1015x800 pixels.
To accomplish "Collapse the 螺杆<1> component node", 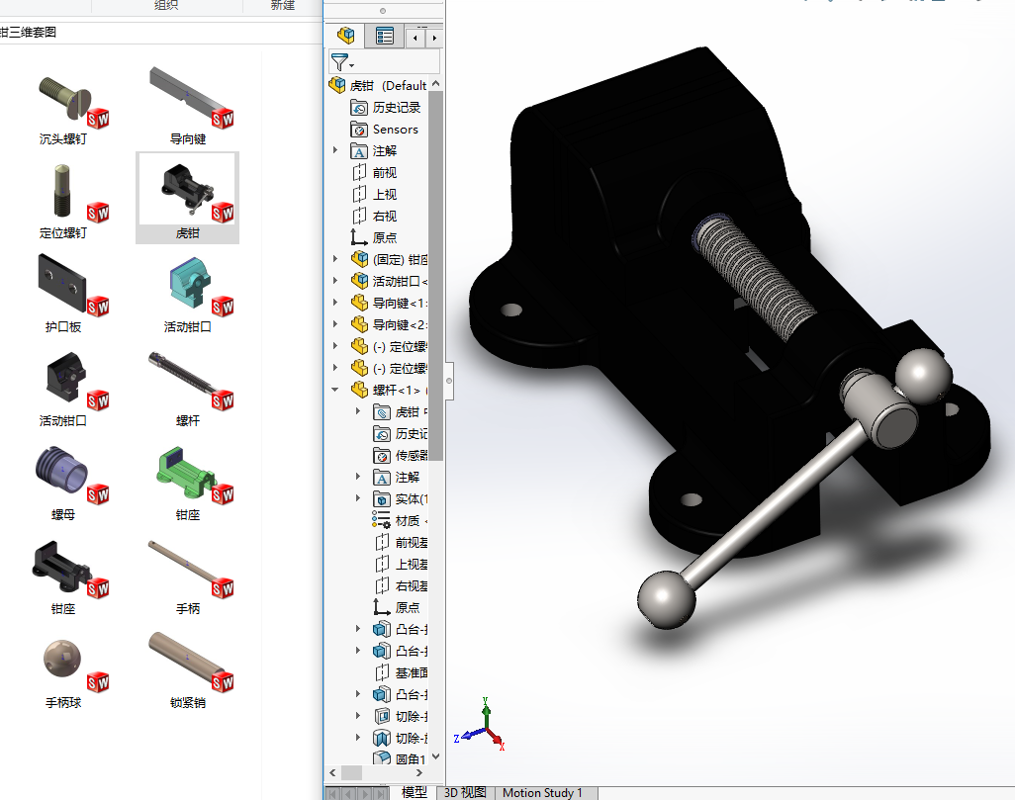I will (335, 391).
